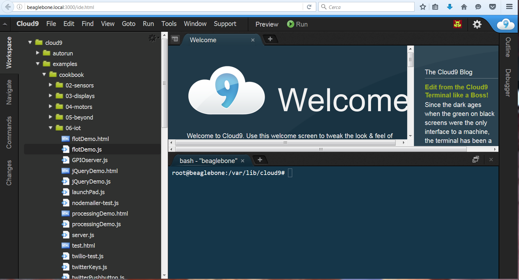The width and height of the screenshot is (519, 280).
Task: Open a new terminal tab with plus
Action: 260,160
